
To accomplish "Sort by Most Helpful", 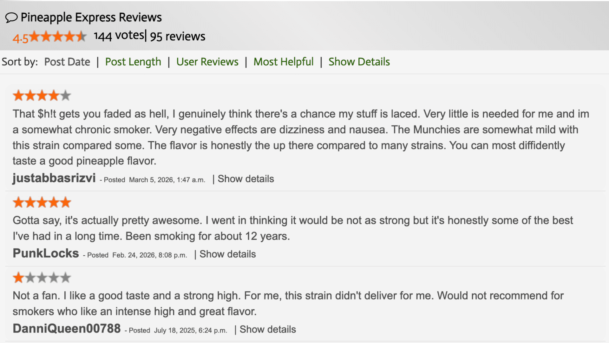I will click(x=283, y=62).
